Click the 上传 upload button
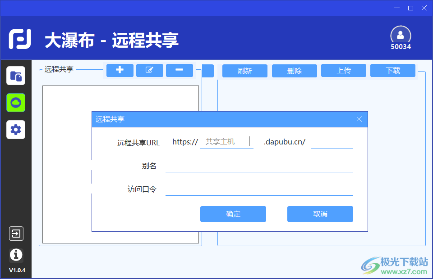 [343, 70]
